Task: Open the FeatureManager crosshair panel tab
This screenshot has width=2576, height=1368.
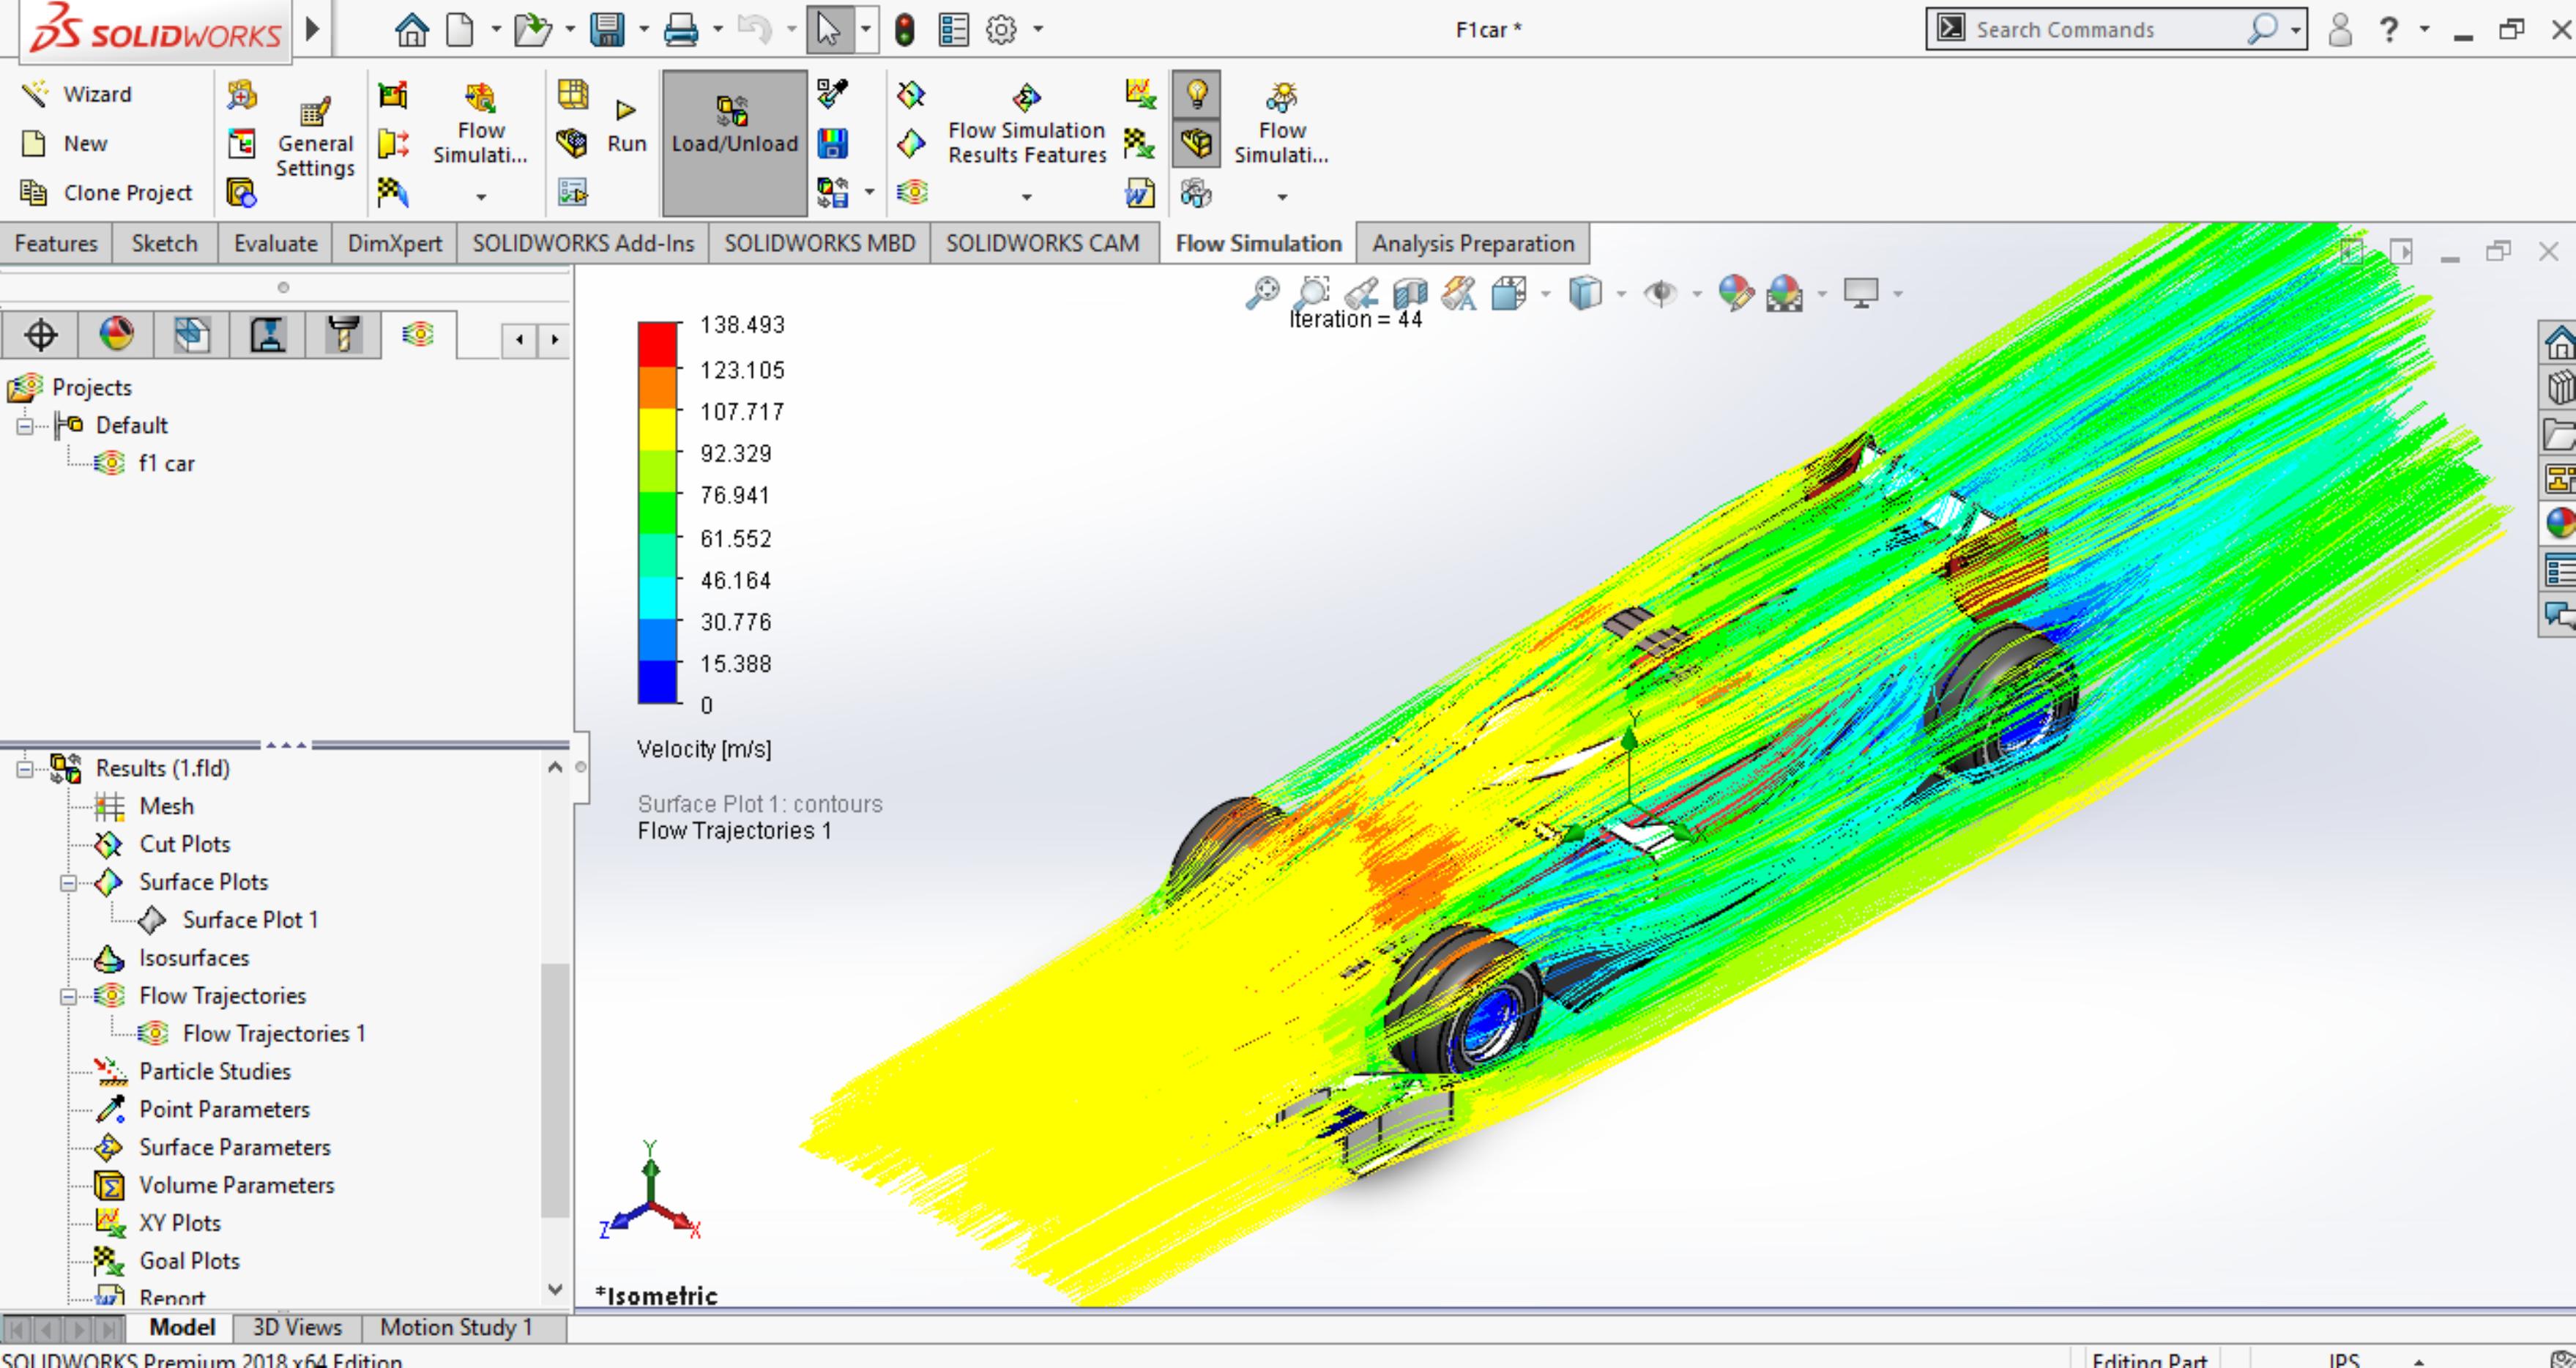Action: [x=40, y=335]
